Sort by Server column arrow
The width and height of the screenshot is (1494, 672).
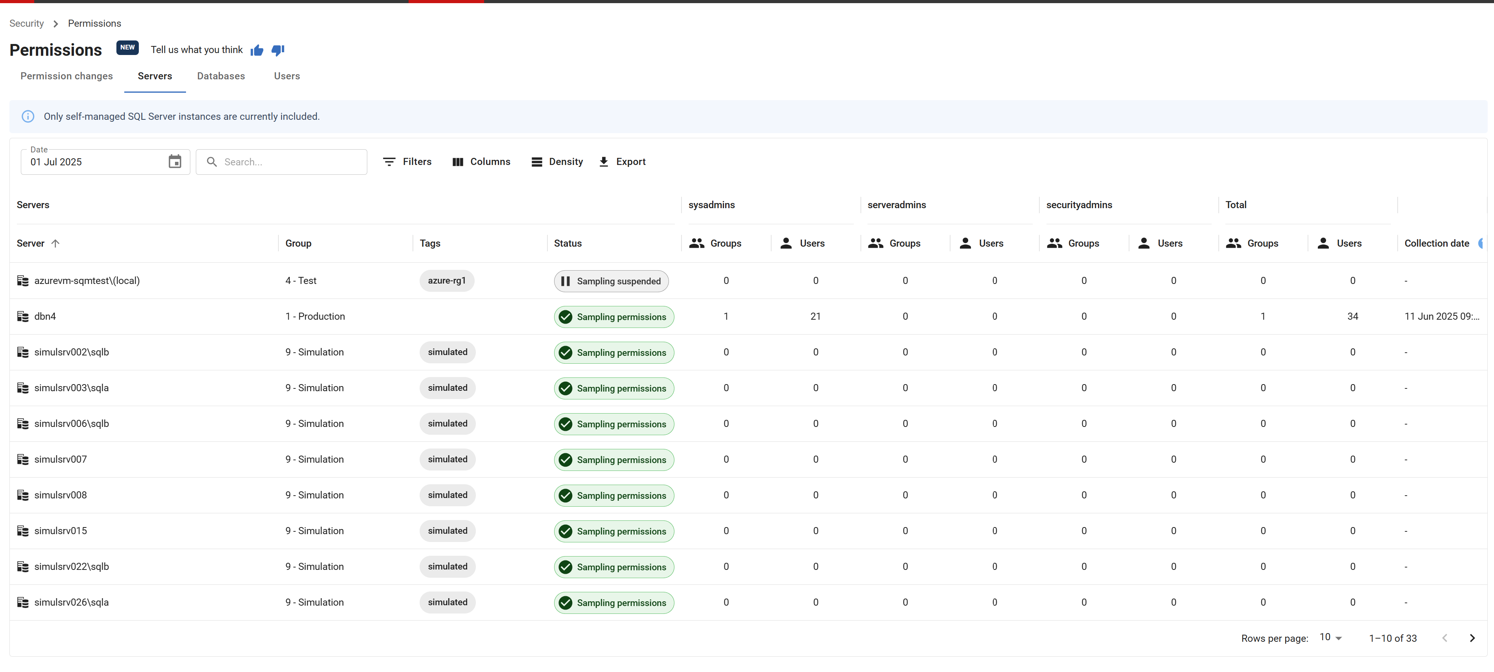56,244
